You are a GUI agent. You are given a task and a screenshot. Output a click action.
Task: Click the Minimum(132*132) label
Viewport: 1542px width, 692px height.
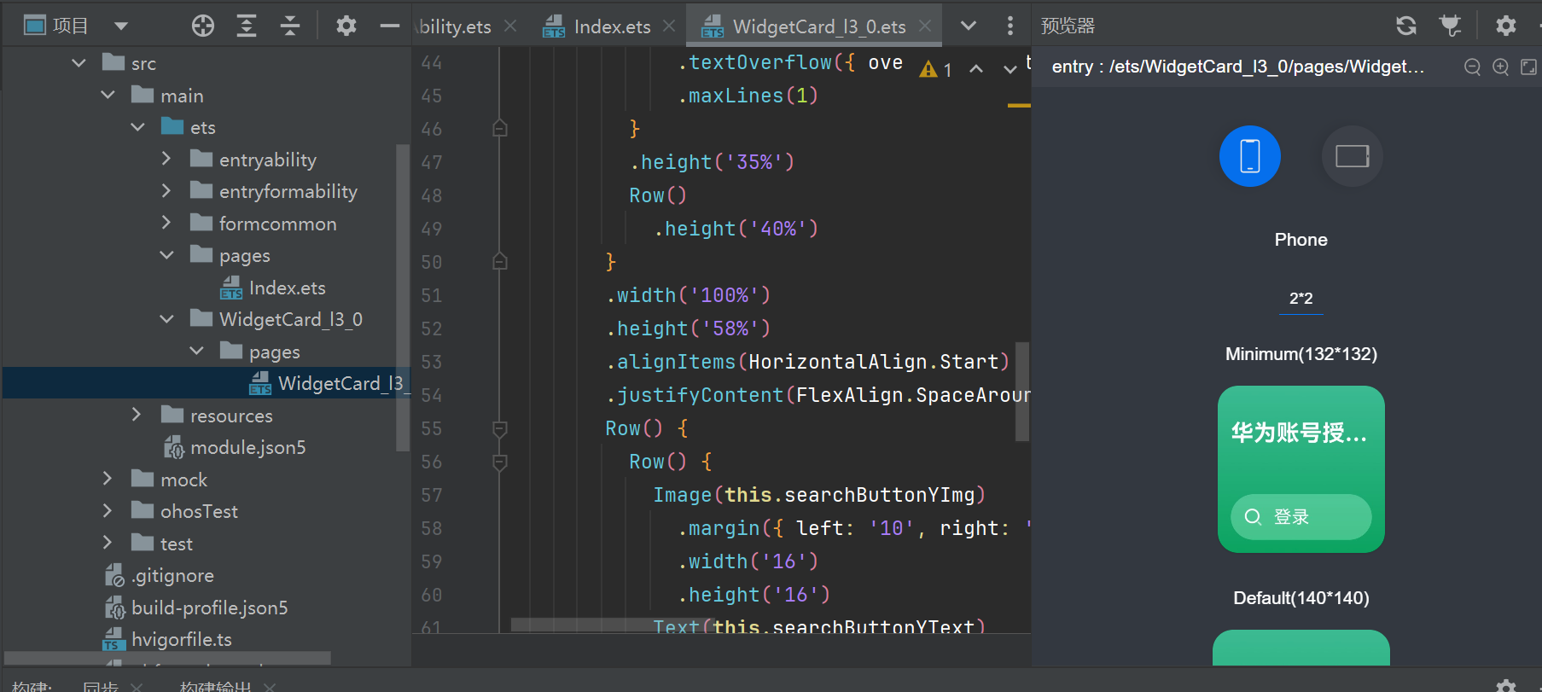[1301, 354]
